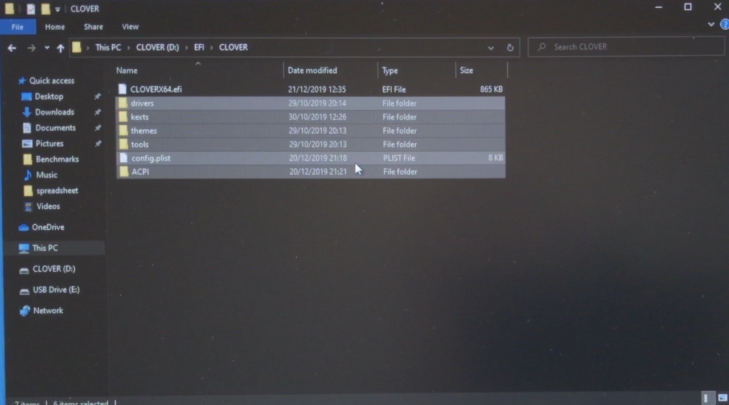Click the chevron after This PC in breadcrumb
This screenshot has height=405, width=729.
pos(129,47)
